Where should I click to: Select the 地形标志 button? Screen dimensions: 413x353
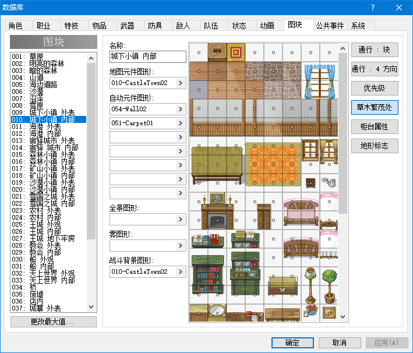click(375, 146)
